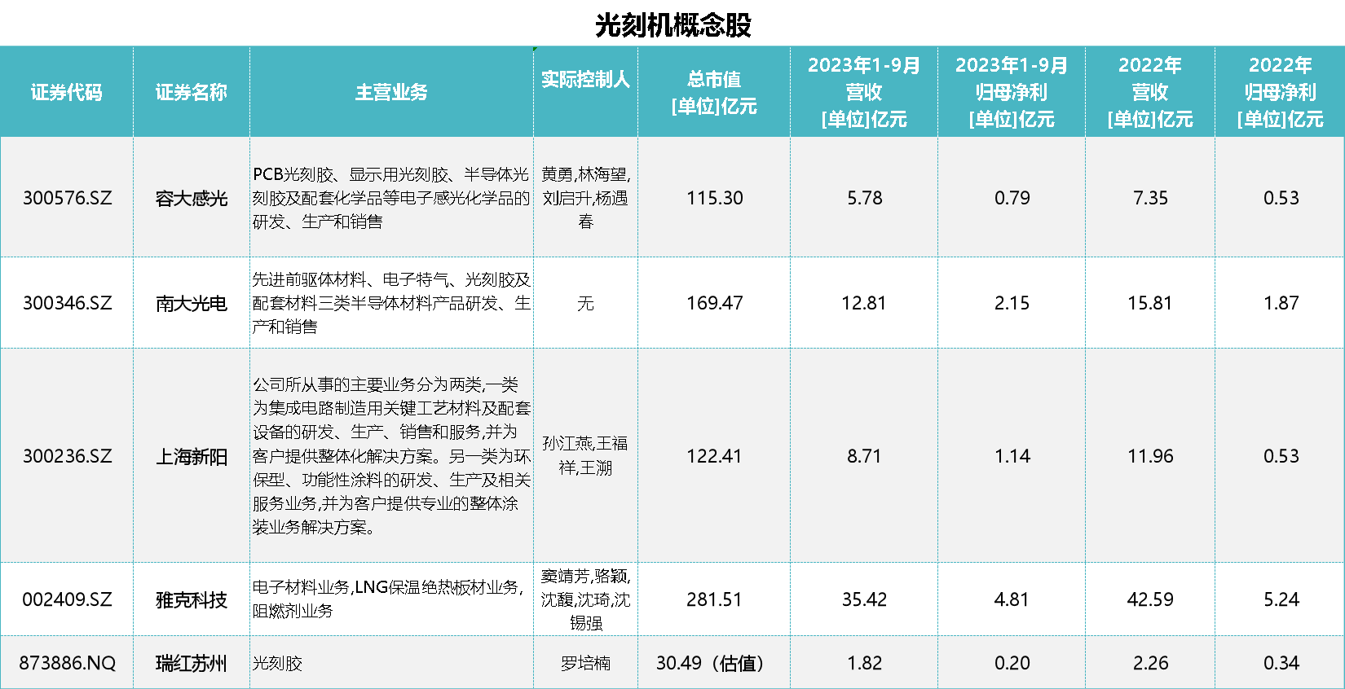
Task: Click 2022 revenue value 11.96
Action: [x=1150, y=456]
